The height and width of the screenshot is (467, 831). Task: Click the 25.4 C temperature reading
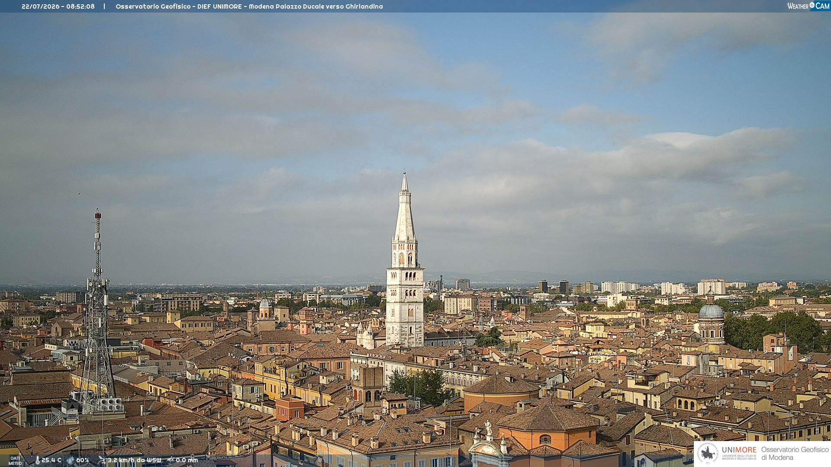click(x=52, y=460)
